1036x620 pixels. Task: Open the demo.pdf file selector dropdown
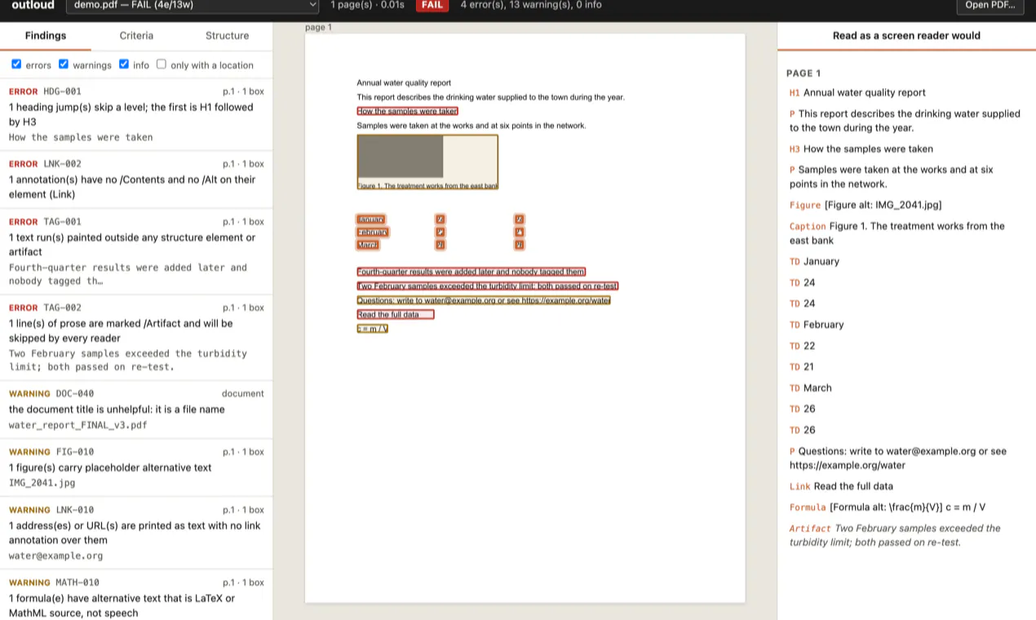click(193, 6)
